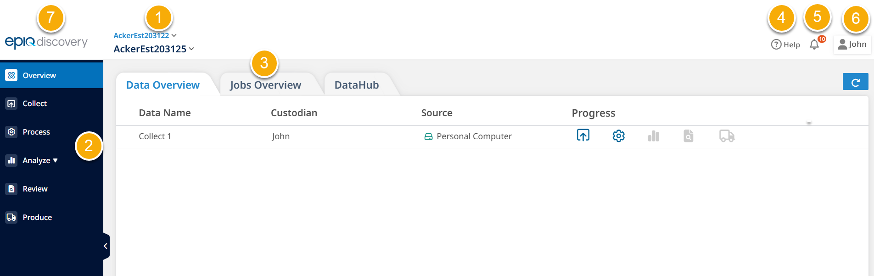Screen dimensions: 874x276
Task: Click the Epiq Discovery logo
Action: tap(46, 42)
